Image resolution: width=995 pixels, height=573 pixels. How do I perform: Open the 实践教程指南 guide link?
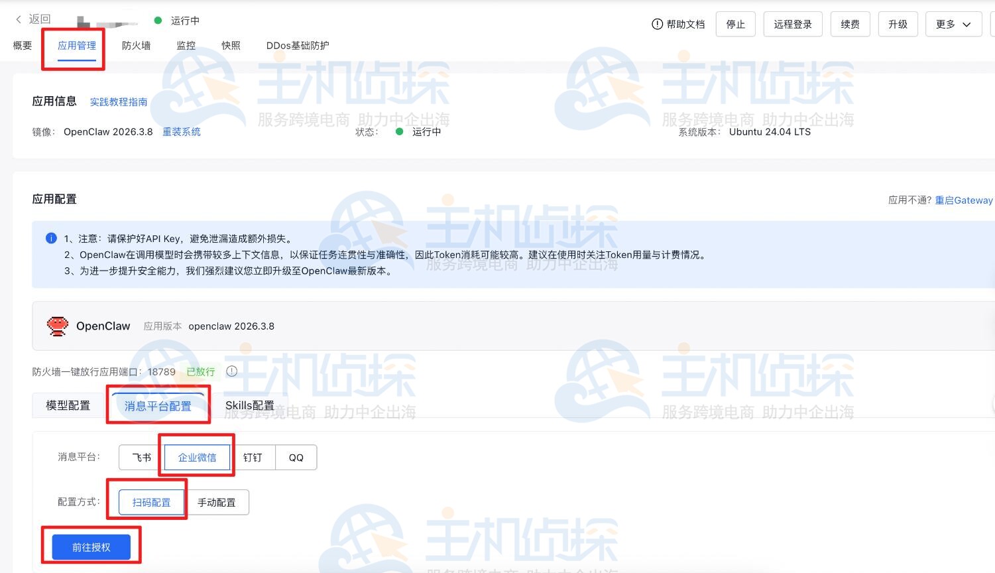tap(119, 101)
